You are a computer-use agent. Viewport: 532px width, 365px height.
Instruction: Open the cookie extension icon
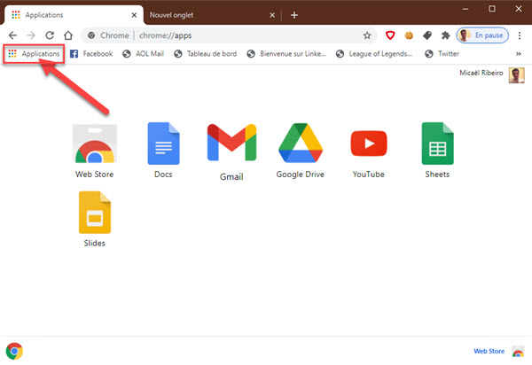[409, 35]
